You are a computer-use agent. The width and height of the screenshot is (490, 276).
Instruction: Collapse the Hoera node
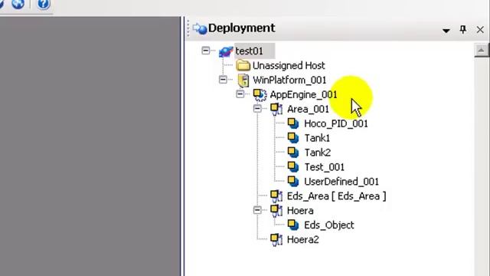(x=257, y=210)
